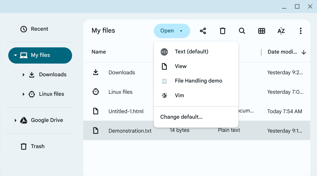The image size is (317, 176).
Task: Click the Google Drive icon in sidebar
Action: pos(24,120)
